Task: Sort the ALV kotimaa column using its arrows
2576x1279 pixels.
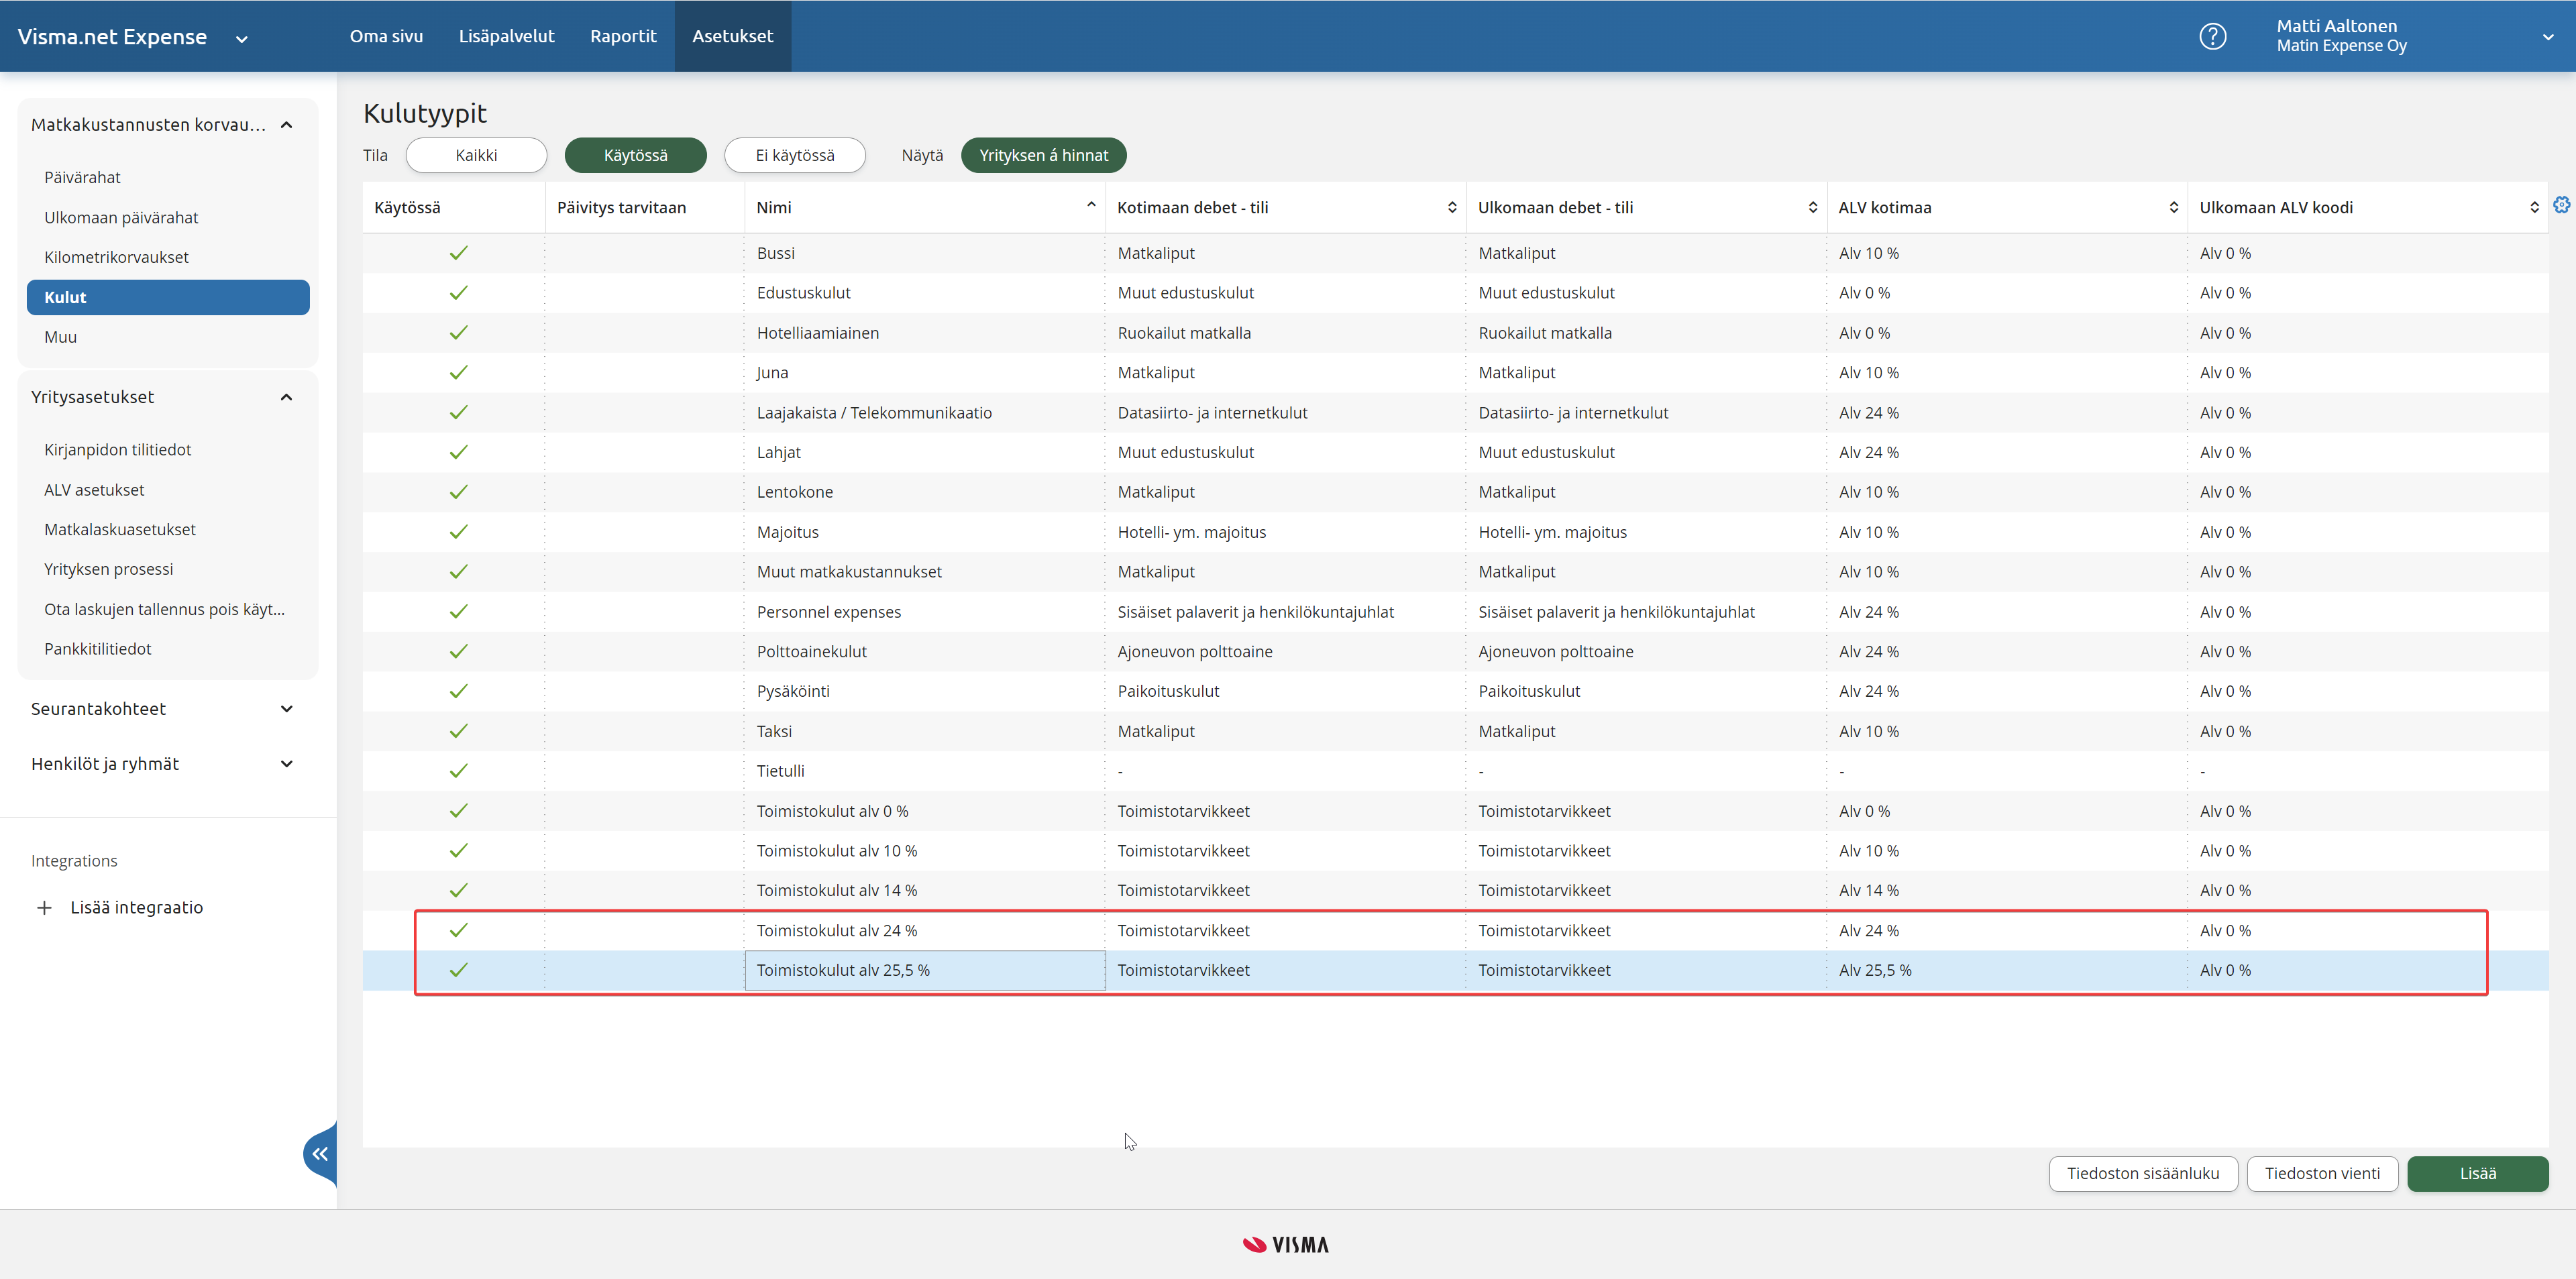Action: 2173,207
